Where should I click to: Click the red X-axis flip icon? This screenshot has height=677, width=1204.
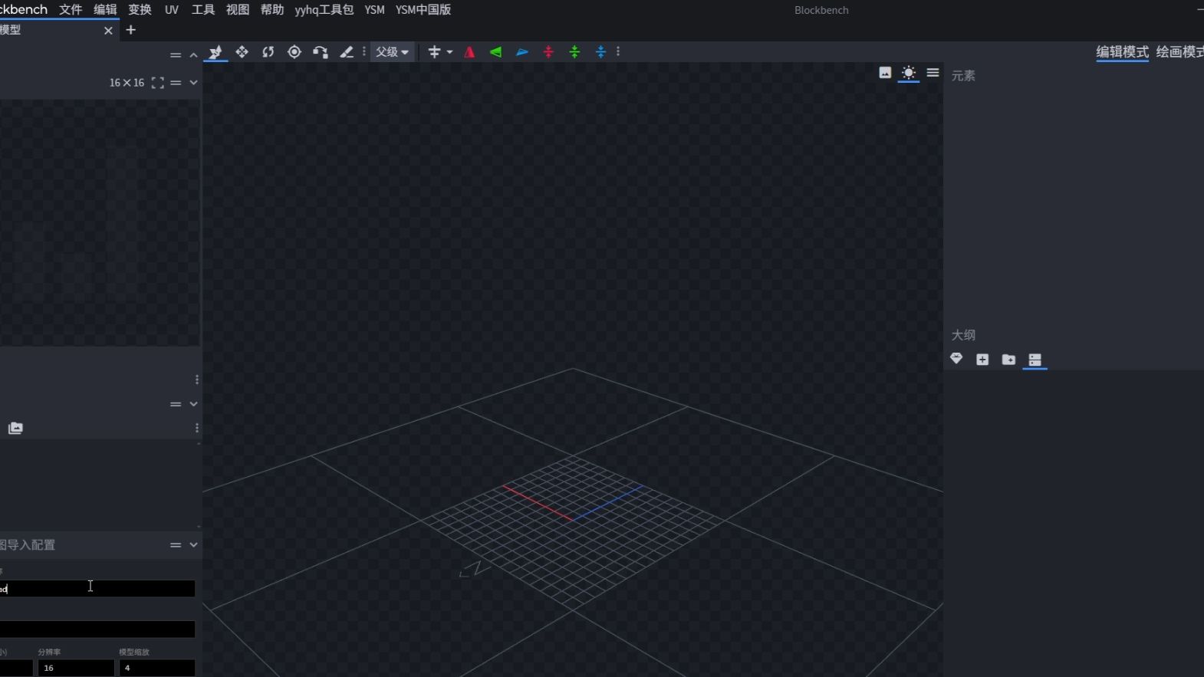click(469, 52)
